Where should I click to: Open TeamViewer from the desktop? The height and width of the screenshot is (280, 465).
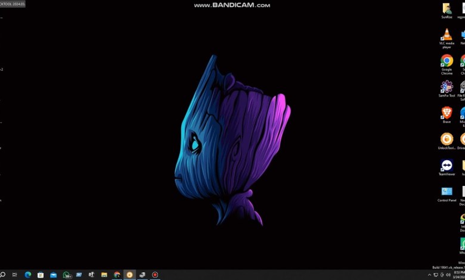coord(447,167)
